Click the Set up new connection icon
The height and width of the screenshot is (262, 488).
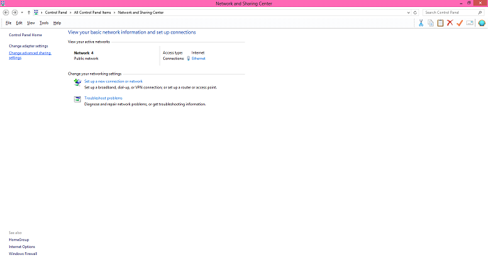pyautogui.click(x=77, y=82)
